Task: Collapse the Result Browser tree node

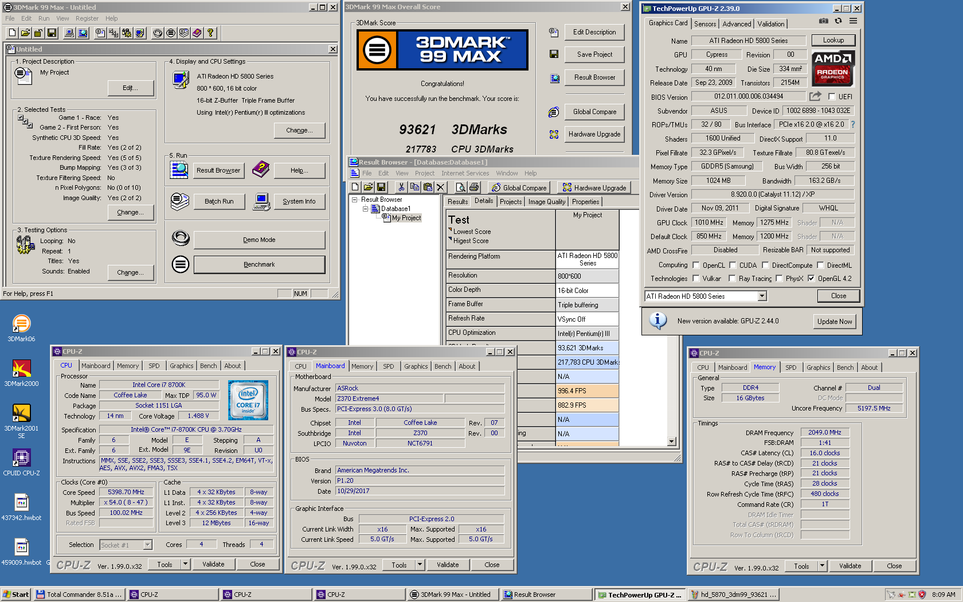Action: click(x=355, y=200)
